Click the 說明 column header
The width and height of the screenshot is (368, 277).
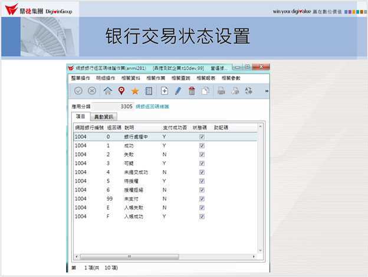[129, 128]
